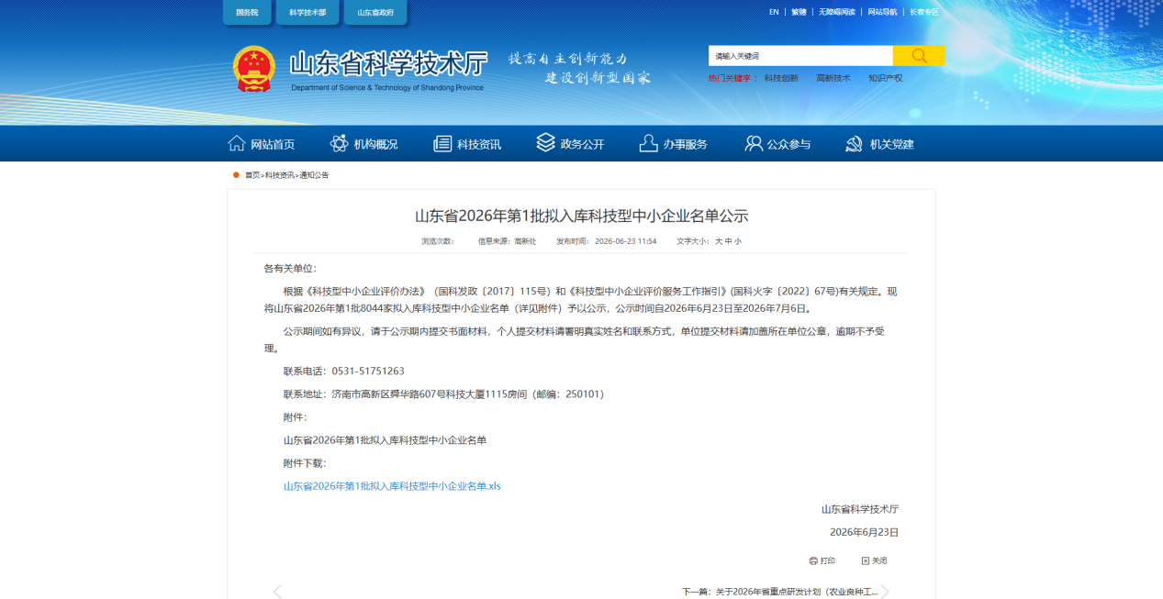Click the 科学技术部 tab at top
The height and width of the screenshot is (599, 1163).
pyautogui.click(x=308, y=13)
